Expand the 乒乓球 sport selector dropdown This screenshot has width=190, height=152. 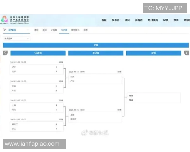16,30
